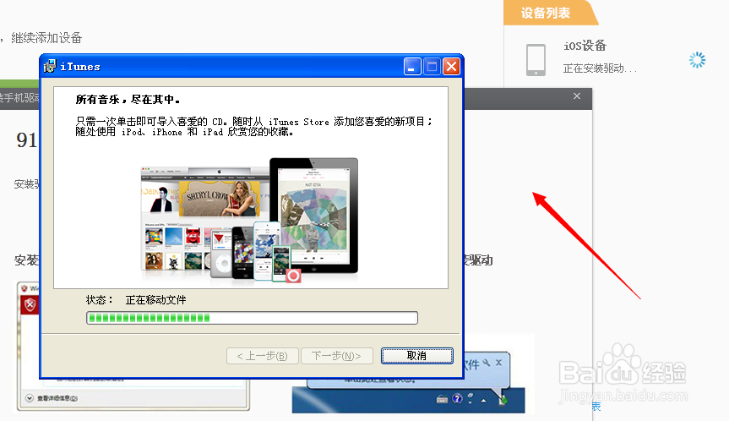Screen dimensions: 729x421
Task: Click the 所有音乐，尽在其中 heading
Action: (128, 100)
